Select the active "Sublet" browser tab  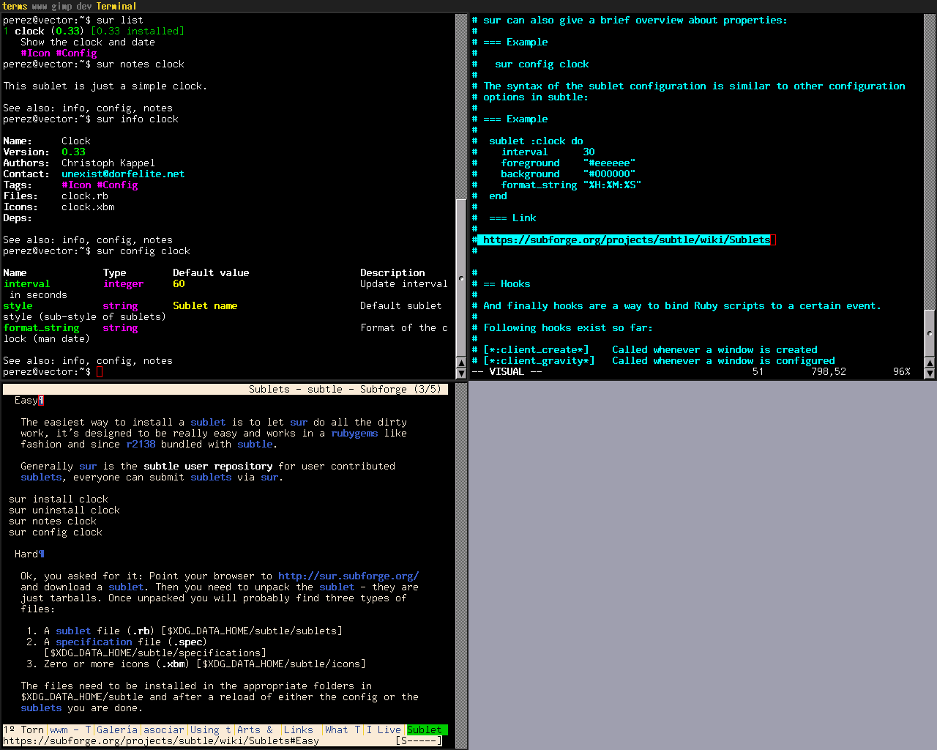click(x=427, y=730)
